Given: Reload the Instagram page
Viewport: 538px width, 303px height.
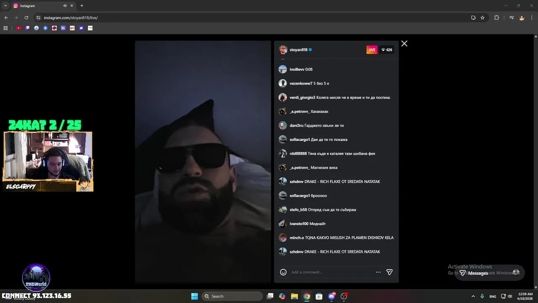Looking at the screenshot, I should pos(26,18).
